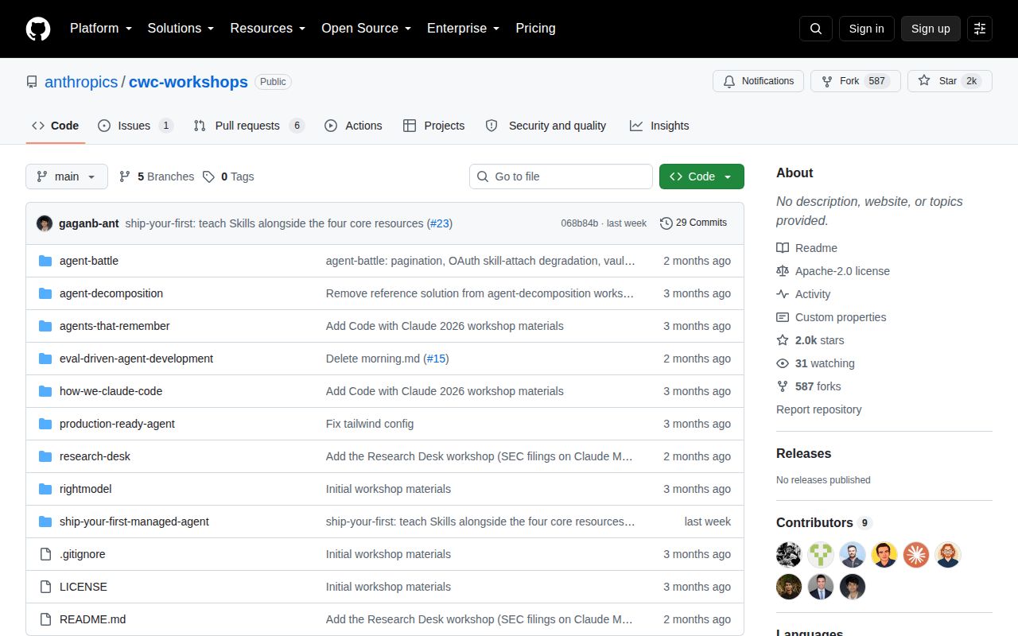
Task: Open the Contributors 9 heading link
Action: coord(824,522)
